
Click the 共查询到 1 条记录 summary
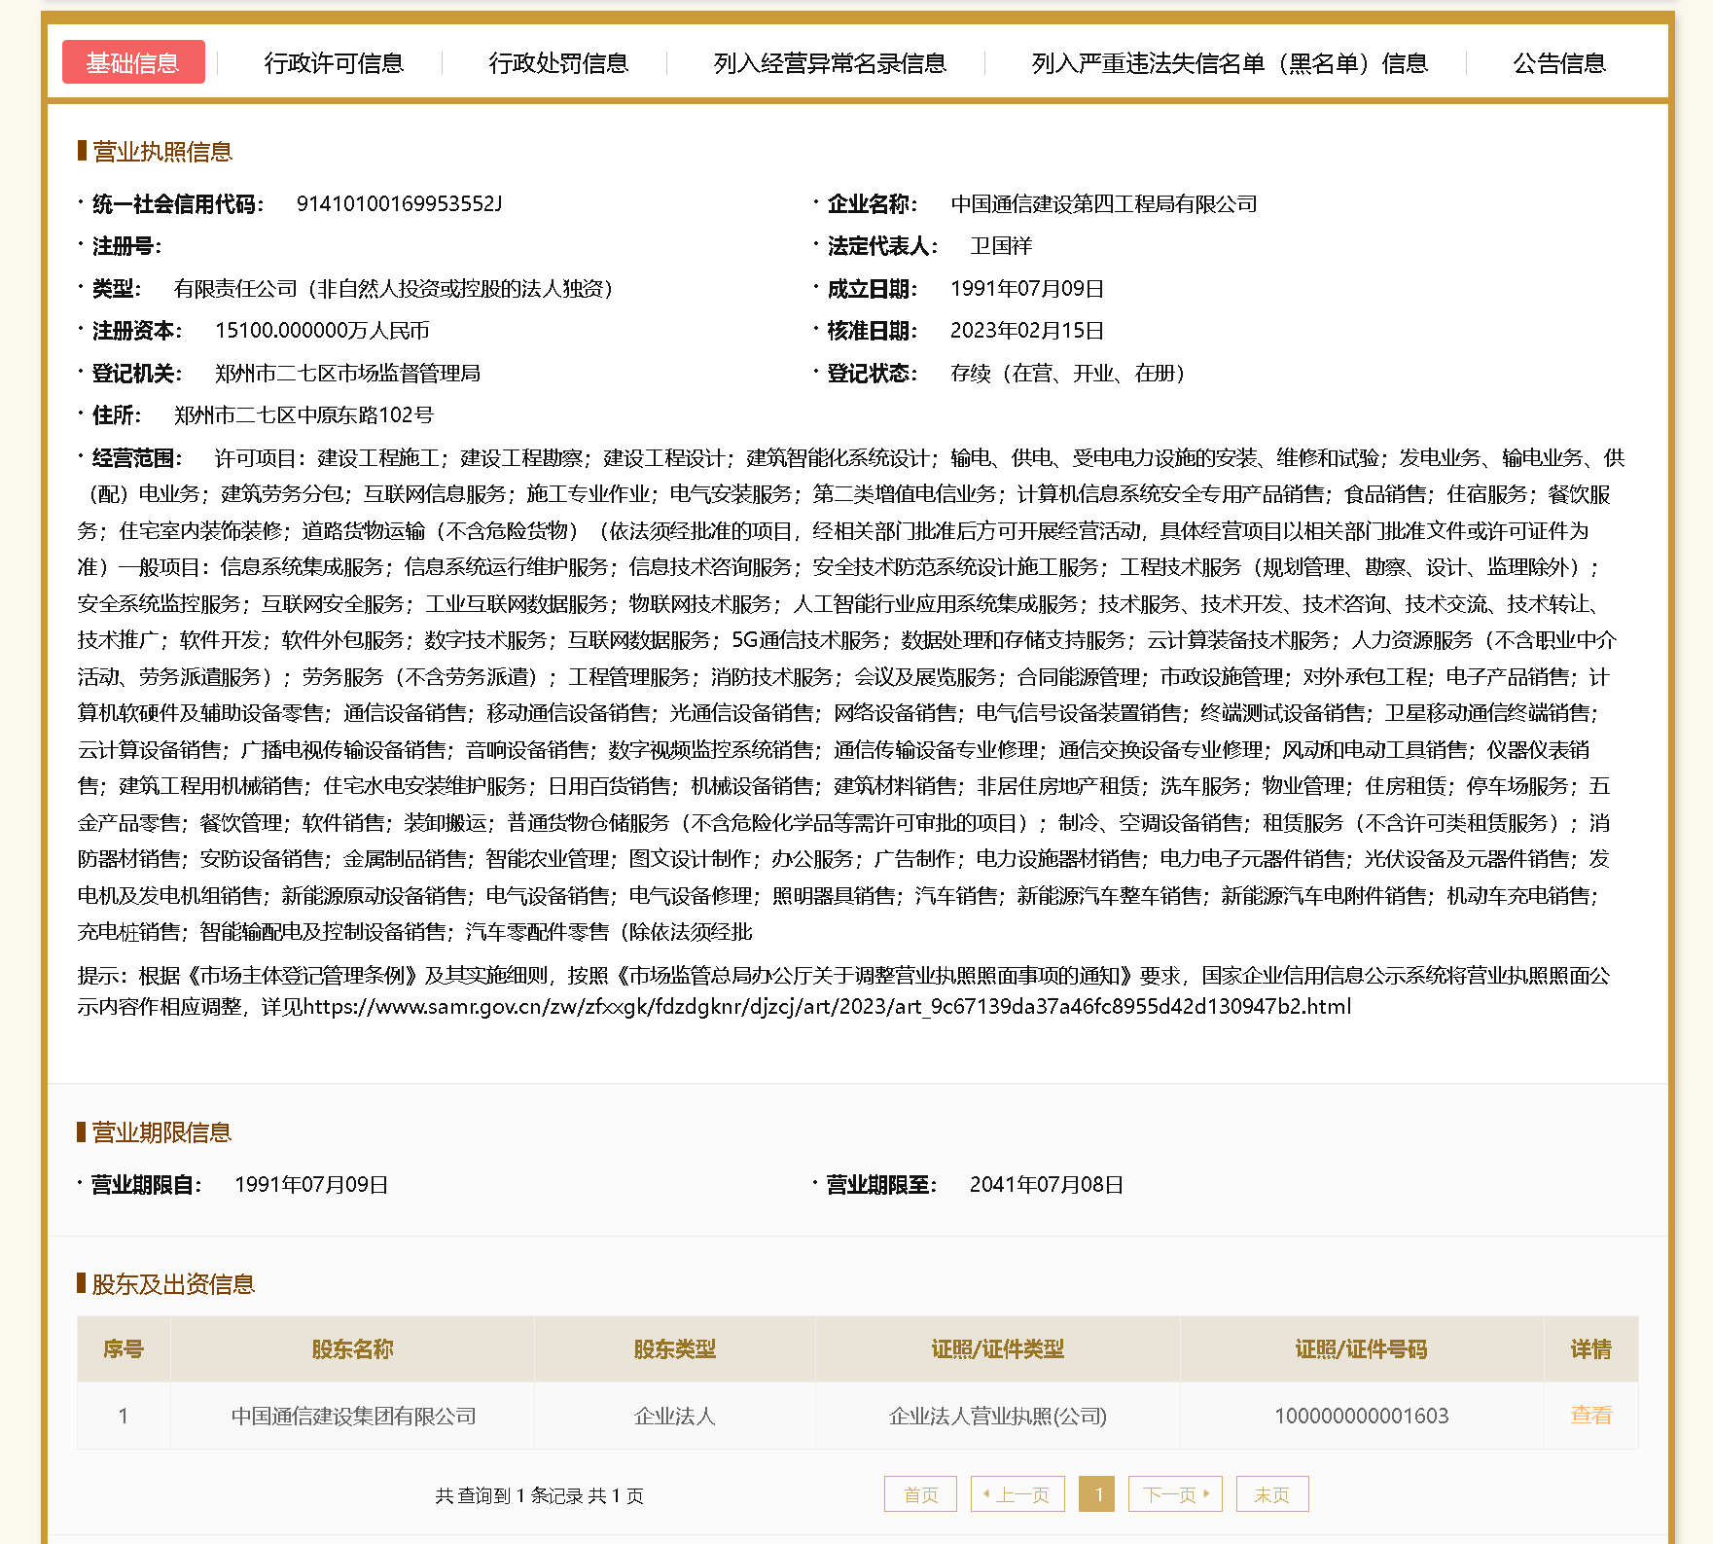tap(540, 1495)
